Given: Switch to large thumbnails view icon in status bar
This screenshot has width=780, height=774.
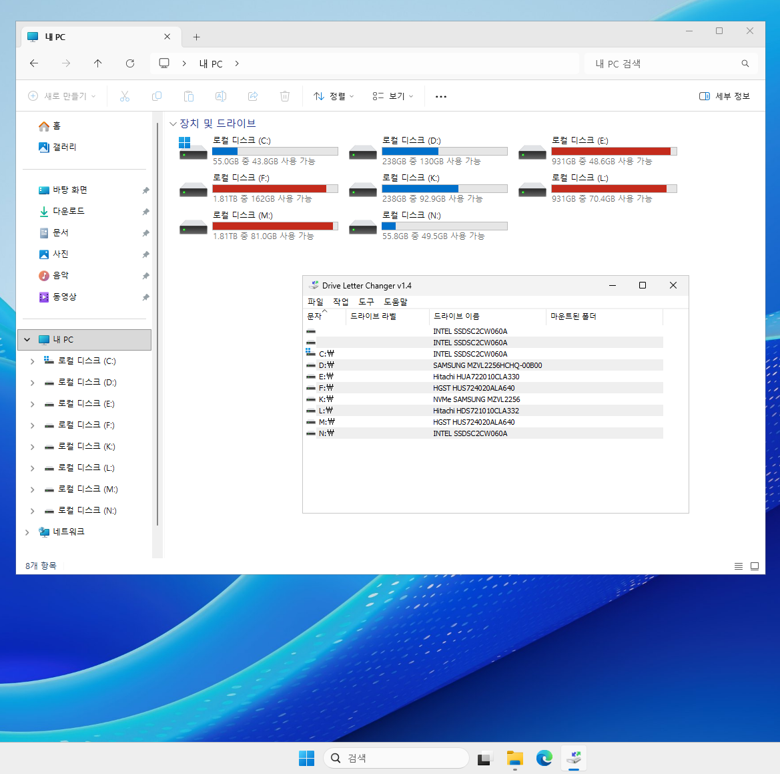Looking at the screenshot, I should (754, 566).
